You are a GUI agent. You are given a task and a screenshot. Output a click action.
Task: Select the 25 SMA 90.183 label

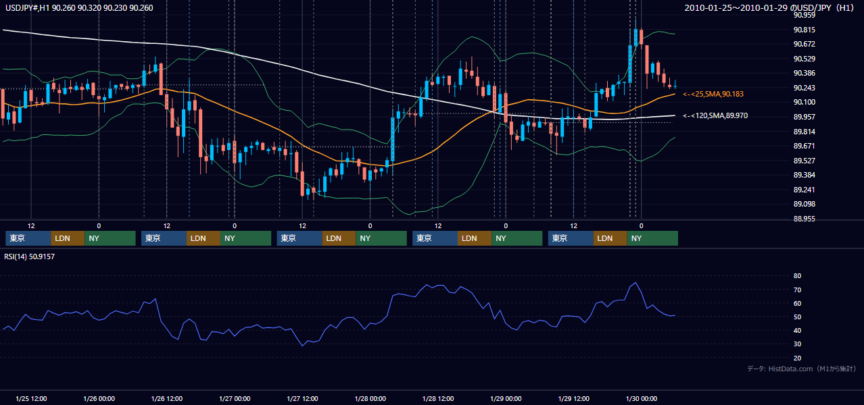(x=713, y=94)
